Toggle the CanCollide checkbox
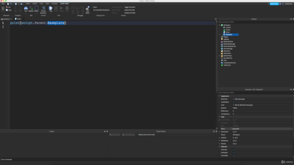 (x=234, y=156)
